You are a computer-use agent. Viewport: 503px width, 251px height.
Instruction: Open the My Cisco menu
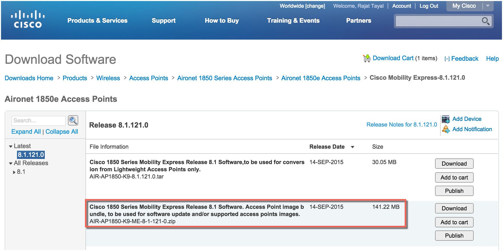[x=464, y=6]
